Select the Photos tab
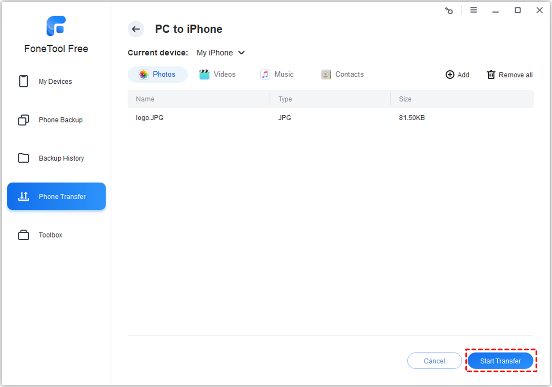Image resolution: width=552 pixels, height=387 pixels. click(158, 74)
